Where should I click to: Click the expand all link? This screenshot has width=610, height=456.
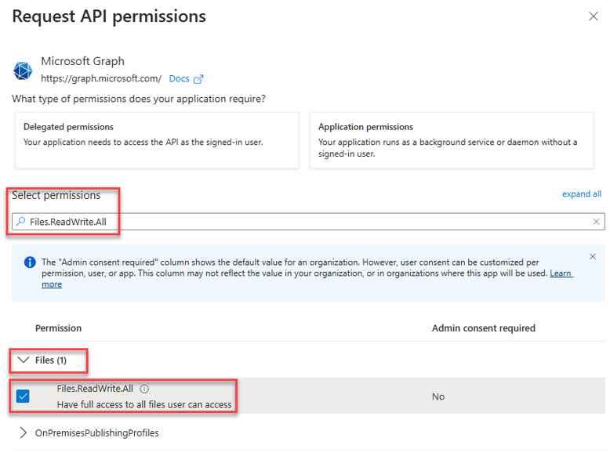coord(582,194)
